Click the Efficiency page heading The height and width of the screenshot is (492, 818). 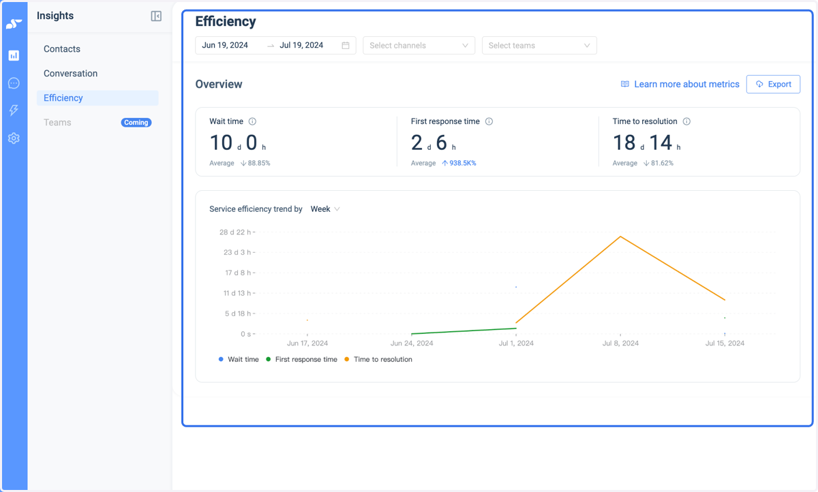[x=226, y=22]
